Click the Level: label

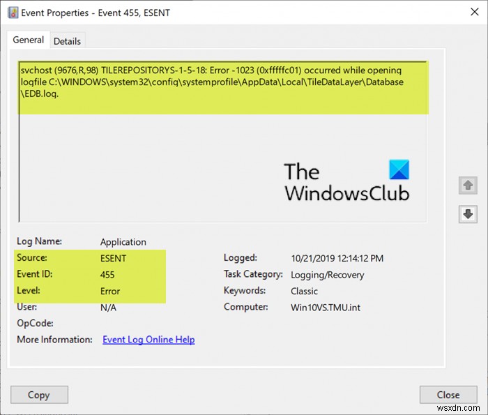pyautogui.click(x=29, y=290)
